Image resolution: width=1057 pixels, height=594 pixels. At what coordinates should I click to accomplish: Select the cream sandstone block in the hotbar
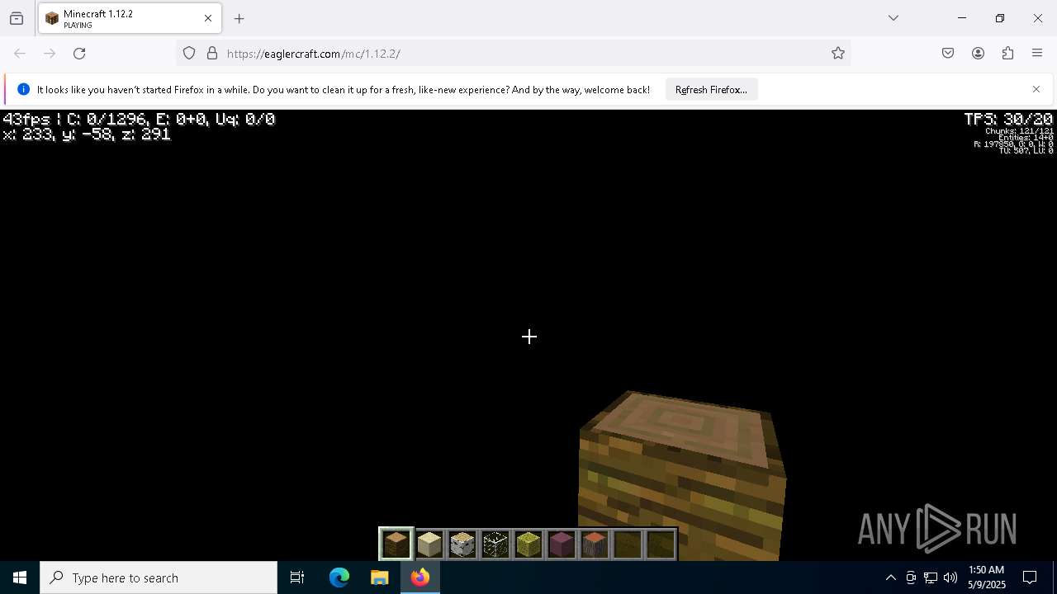tap(429, 544)
